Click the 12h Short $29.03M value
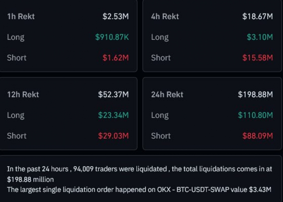Image resolution: width=283 pixels, height=202 pixels. pyautogui.click(x=114, y=136)
